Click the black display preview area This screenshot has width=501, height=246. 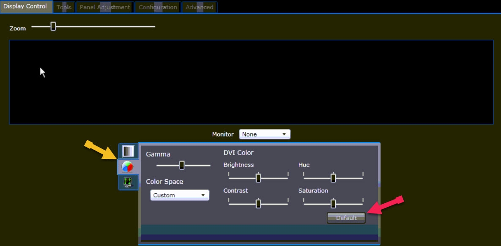pos(251,82)
